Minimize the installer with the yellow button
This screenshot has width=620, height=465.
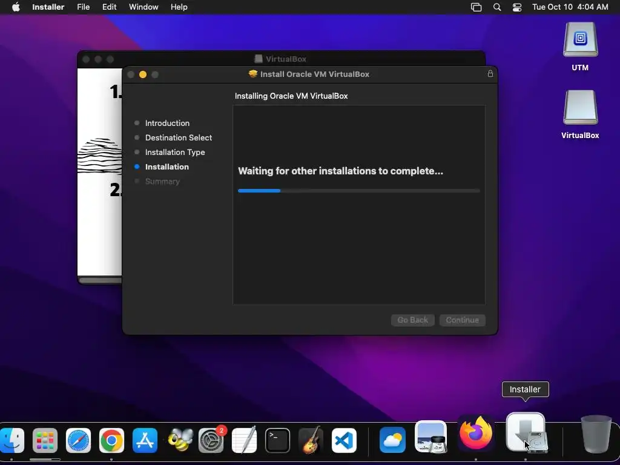(x=143, y=74)
